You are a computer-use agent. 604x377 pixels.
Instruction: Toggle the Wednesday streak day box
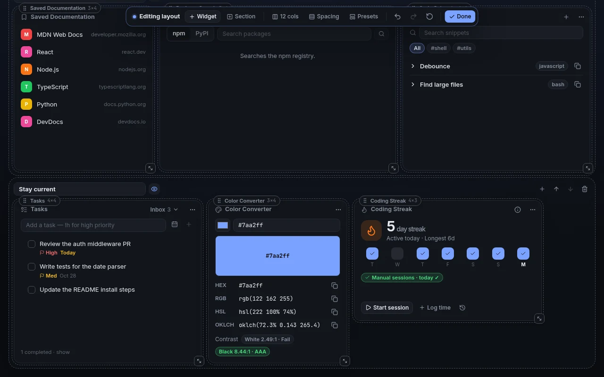[x=397, y=254]
